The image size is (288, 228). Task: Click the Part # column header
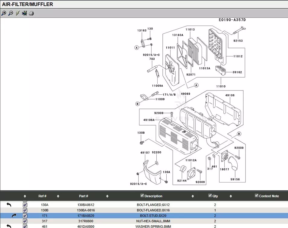click(x=84, y=196)
